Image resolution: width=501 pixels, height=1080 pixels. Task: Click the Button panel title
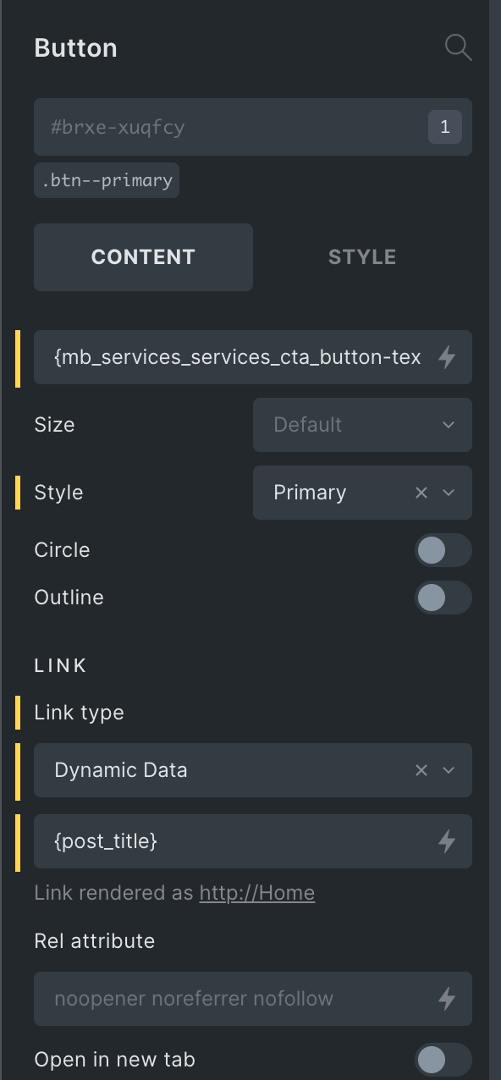[75, 48]
